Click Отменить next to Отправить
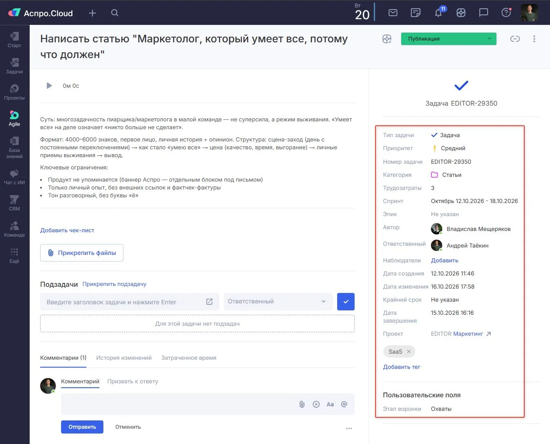The width and height of the screenshot is (550, 444). pyautogui.click(x=128, y=427)
